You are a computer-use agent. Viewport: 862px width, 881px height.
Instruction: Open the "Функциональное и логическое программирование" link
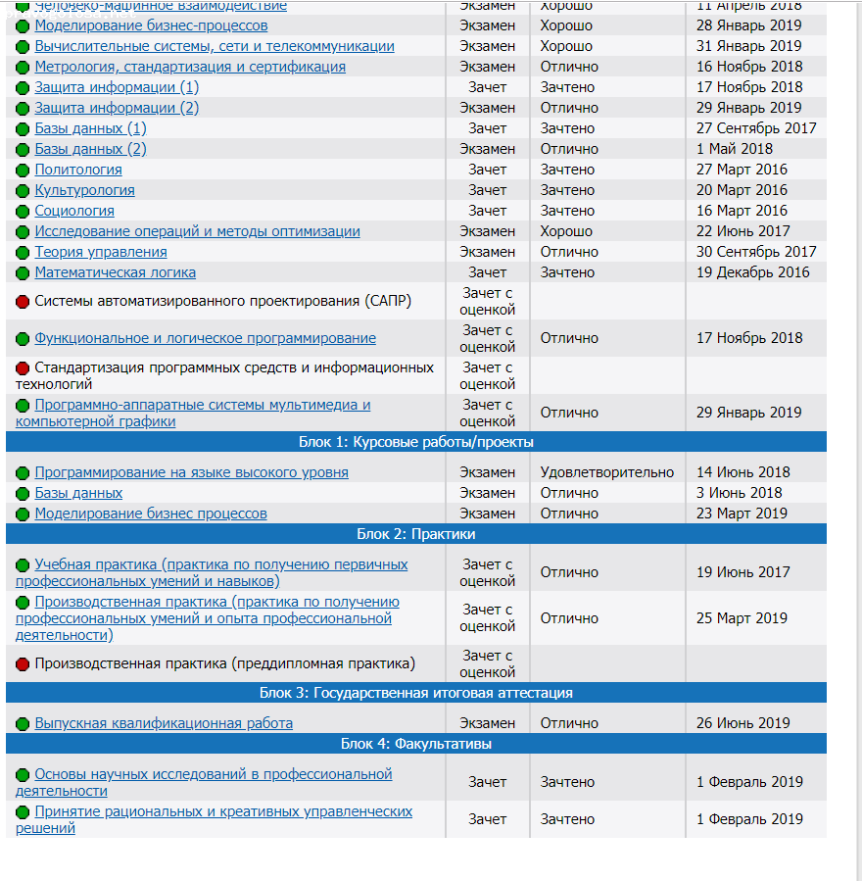[x=206, y=337]
